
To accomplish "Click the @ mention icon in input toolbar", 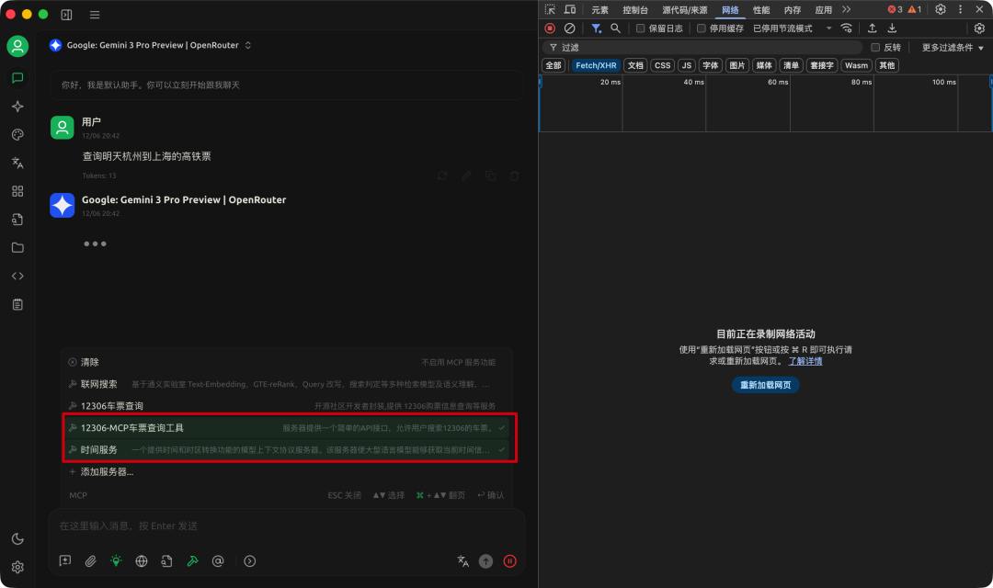I will 218,560.
